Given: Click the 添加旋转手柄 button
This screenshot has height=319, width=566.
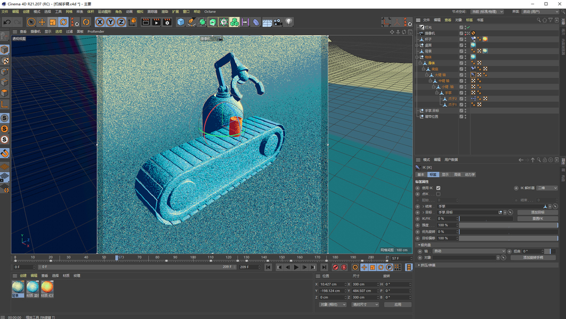Looking at the screenshot, I should (x=533, y=257).
